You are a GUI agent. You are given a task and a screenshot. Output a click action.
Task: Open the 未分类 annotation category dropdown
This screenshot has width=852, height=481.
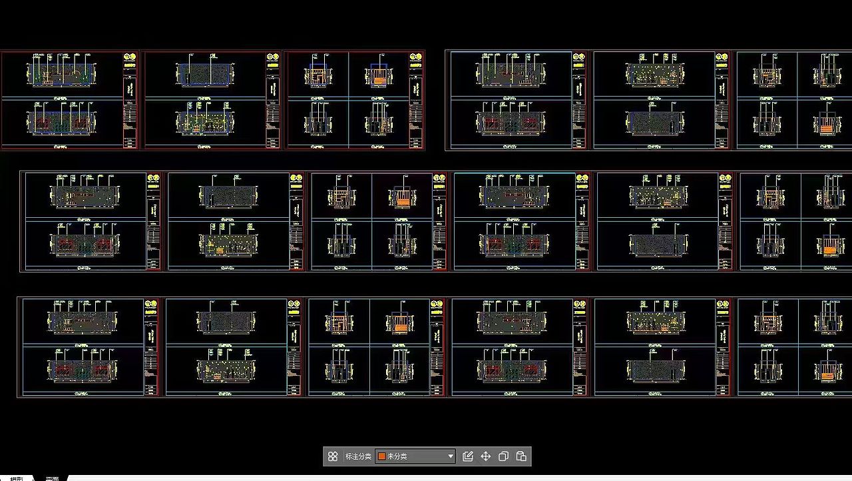(415, 456)
